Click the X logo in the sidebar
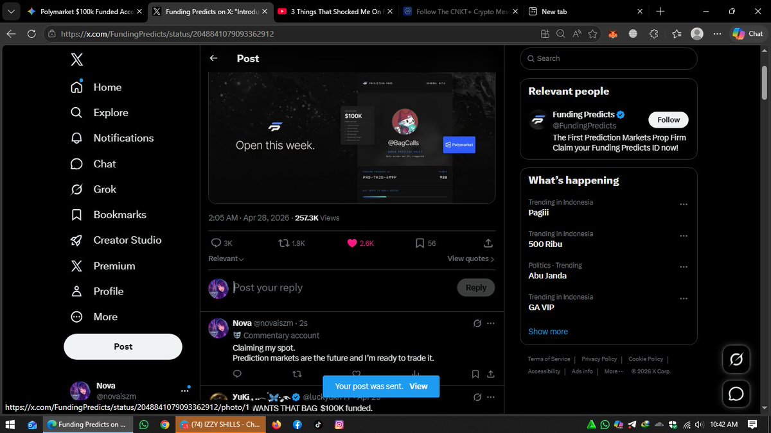The width and height of the screenshot is (771, 433). 76,60
